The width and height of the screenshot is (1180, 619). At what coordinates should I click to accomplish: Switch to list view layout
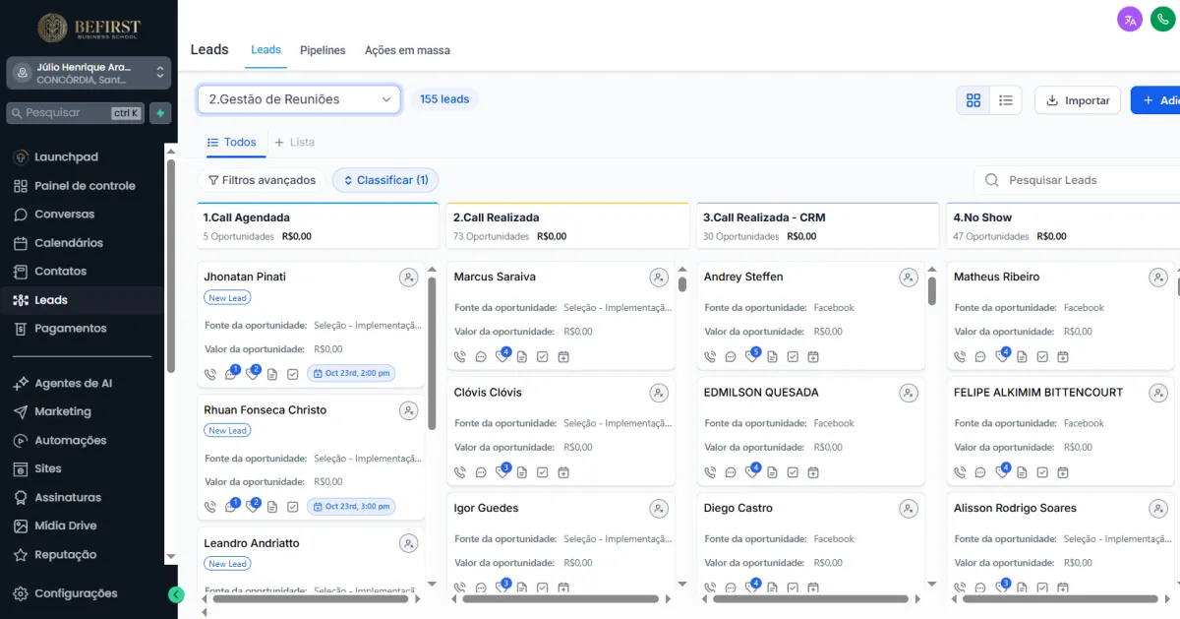click(x=1006, y=100)
